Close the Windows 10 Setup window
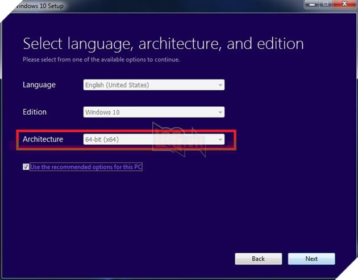This screenshot has height=280, width=358. [x=344, y=4]
